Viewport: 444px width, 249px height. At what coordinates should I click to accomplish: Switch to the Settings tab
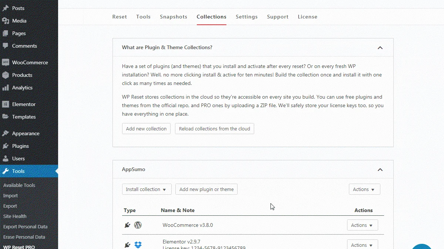(x=246, y=17)
